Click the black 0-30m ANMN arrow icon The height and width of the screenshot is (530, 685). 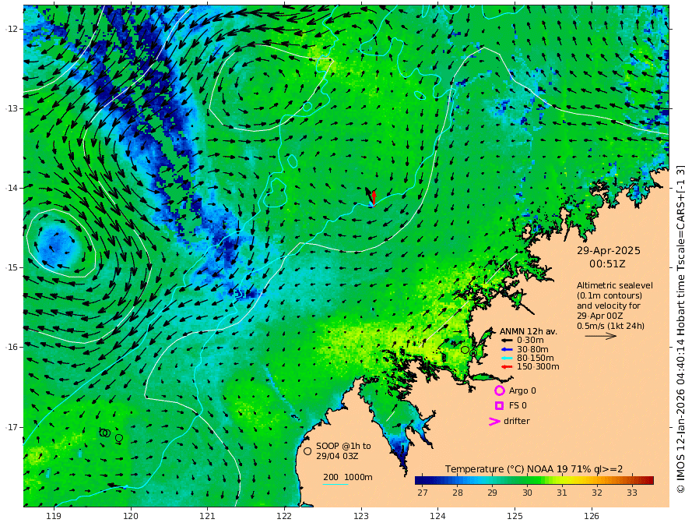click(507, 341)
